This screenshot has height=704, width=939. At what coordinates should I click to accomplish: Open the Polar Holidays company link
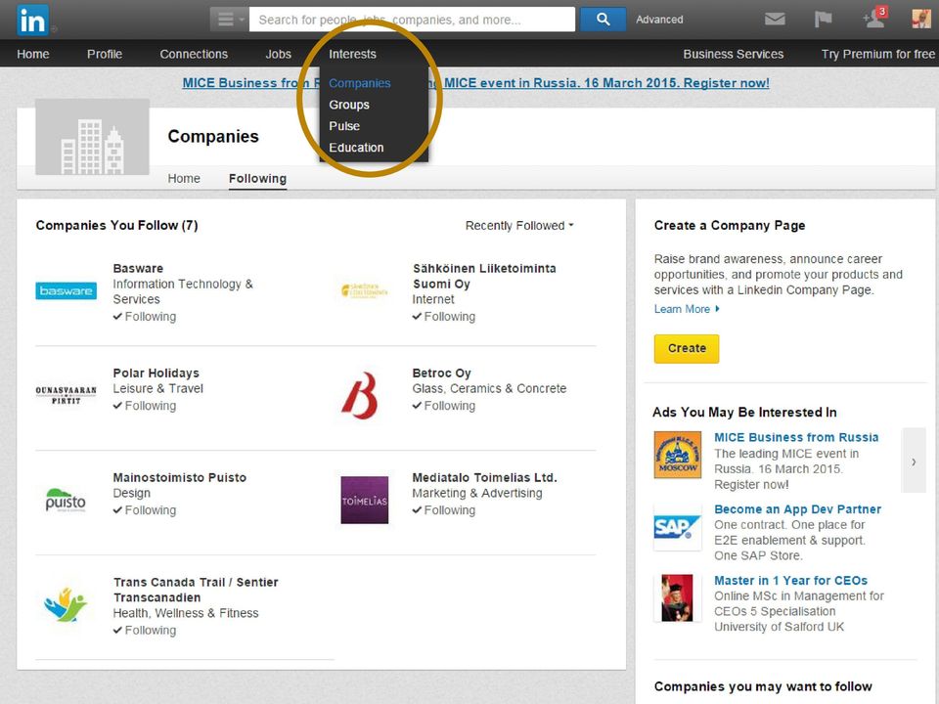(x=156, y=373)
